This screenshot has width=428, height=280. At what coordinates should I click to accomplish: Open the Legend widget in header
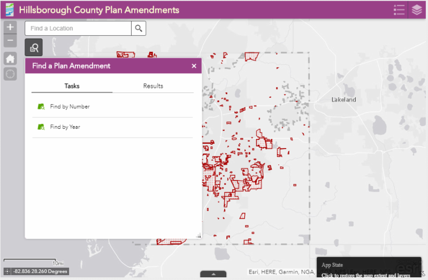point(399,10)
